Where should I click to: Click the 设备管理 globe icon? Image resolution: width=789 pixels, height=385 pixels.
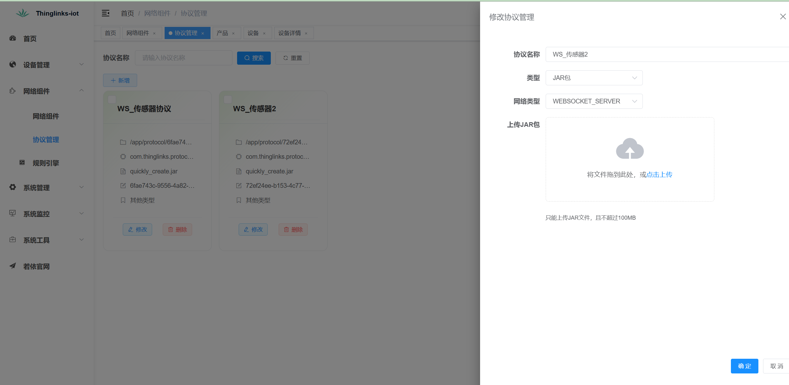coord(12,64)
